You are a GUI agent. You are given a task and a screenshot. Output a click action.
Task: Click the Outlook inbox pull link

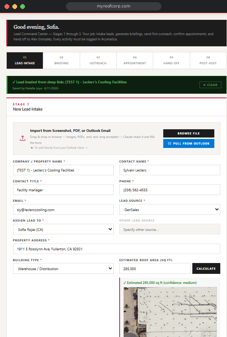pos(61,148)
